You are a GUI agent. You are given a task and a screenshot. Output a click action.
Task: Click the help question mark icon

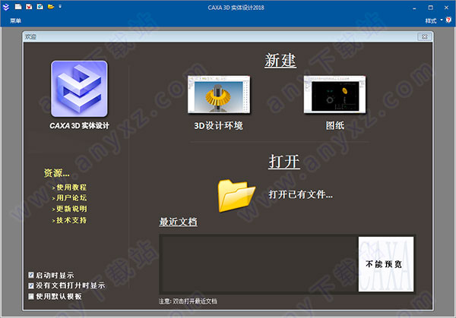pos(448,20)
